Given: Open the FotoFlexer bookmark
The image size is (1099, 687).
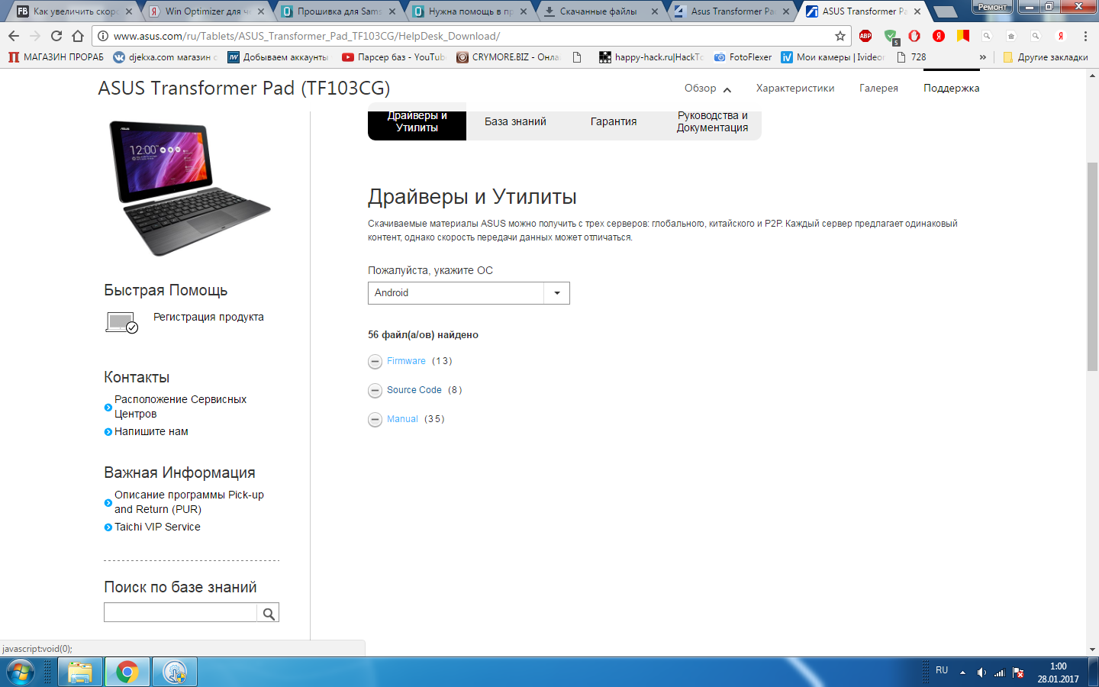Looking at the screenshot, I should coord(743,57).
